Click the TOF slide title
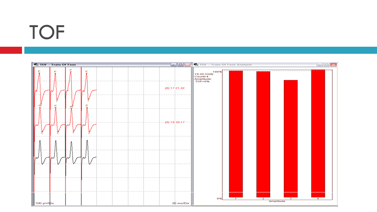The width and height of the screenshot is (377, 212). [47, 32]
